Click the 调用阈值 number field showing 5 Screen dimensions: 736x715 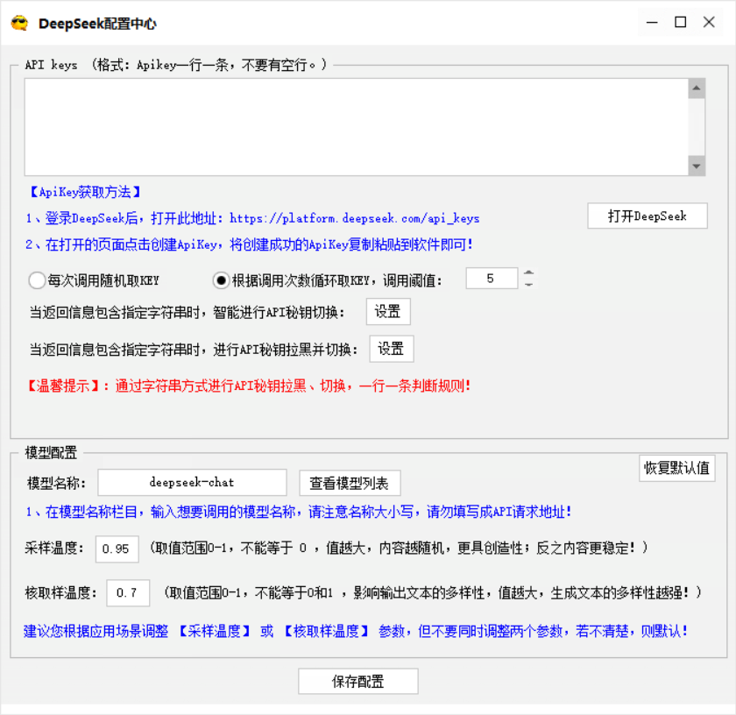click(x=492, y=279)
